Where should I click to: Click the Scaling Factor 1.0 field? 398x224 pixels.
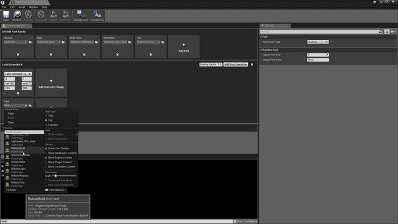point(211,65)
